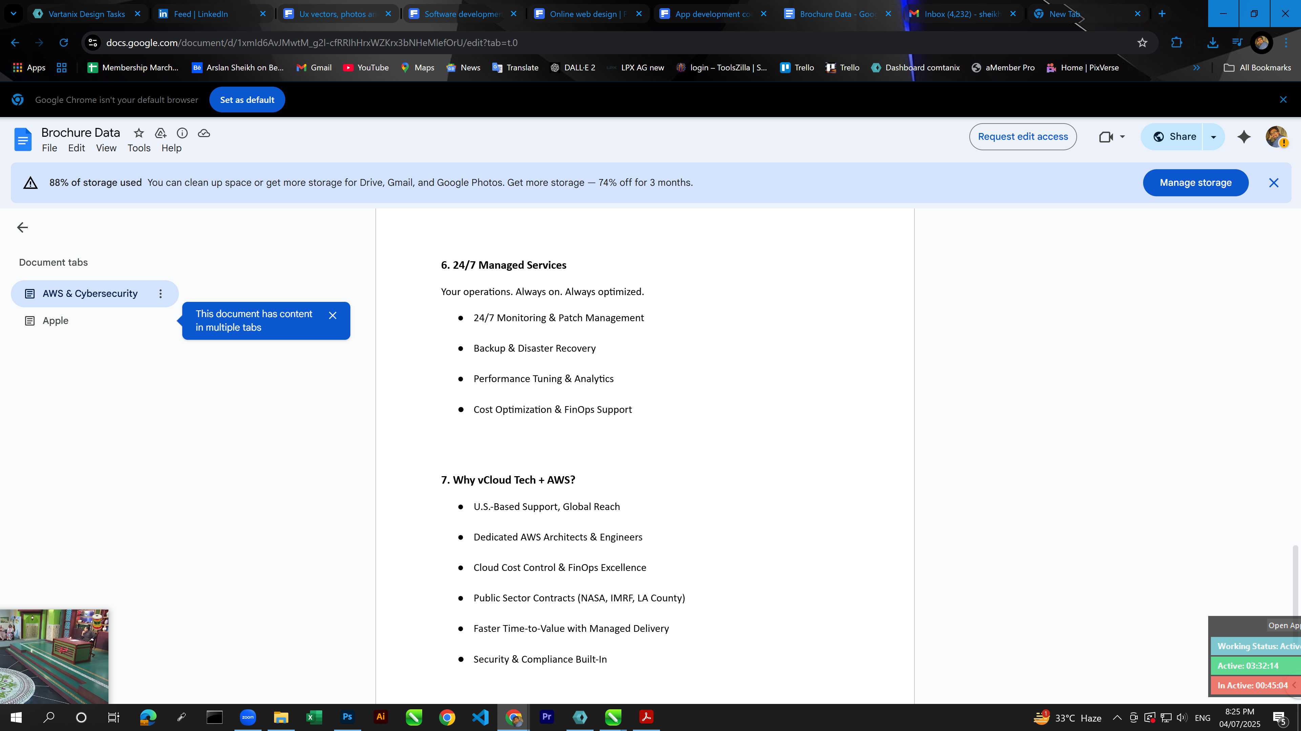Open media control icon in toolbar
The height and width of the screenshot is (731, 1301).
[x=1237, y=43]
